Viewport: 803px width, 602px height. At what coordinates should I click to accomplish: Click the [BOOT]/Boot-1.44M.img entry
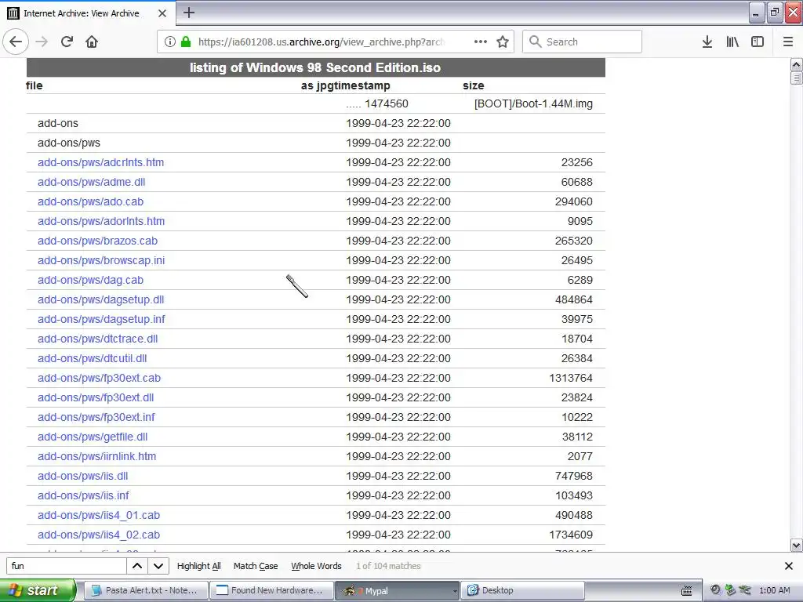click(x=533, y=104)
